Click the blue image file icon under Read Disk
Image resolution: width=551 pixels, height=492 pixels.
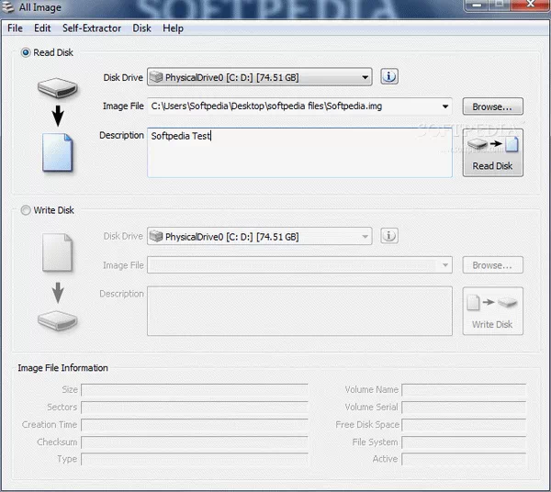[x=57, y=152]
